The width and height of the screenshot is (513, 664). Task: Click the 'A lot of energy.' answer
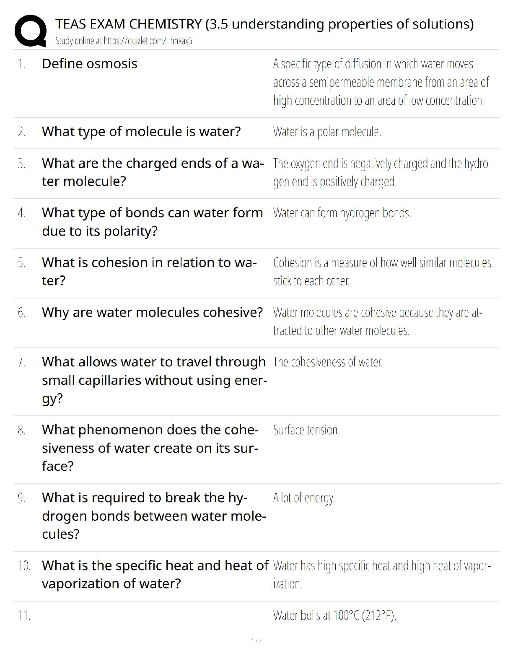(304, 498)
